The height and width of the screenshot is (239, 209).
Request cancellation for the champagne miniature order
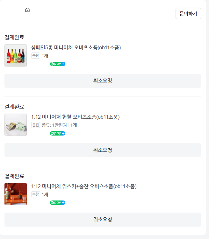103,81
